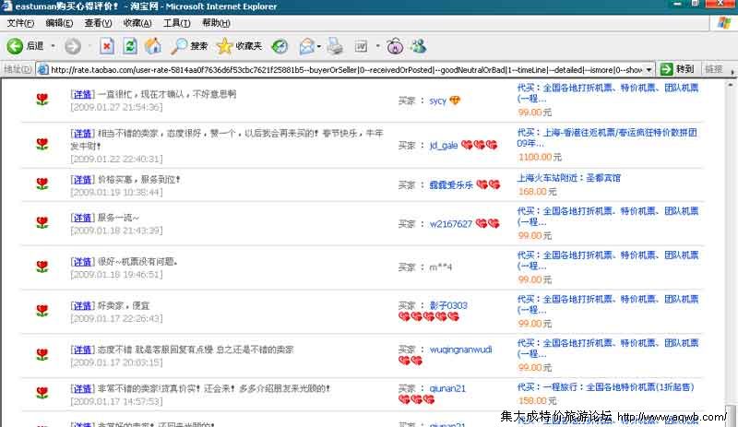
Task: Open 详情 link for review dated 2009.01.17 20:03
Action: [x=82, y=350]
